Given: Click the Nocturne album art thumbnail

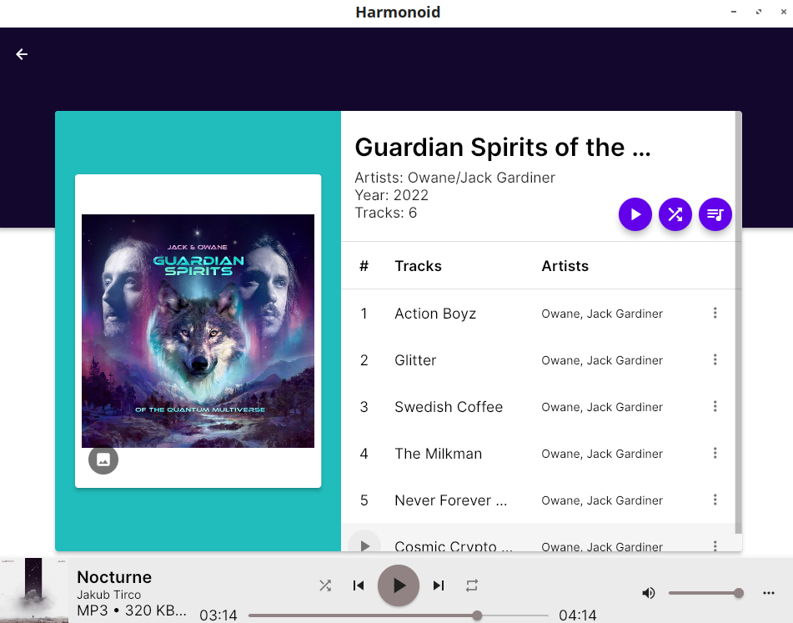Looking at the screenshot, I should [34, 590].
